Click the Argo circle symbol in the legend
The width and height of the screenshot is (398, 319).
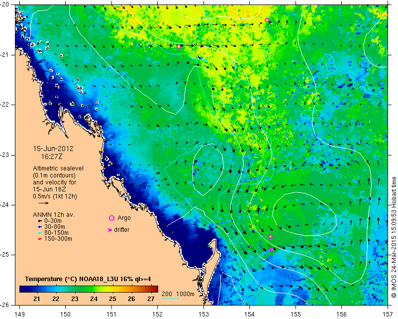[x=111, y=218]
